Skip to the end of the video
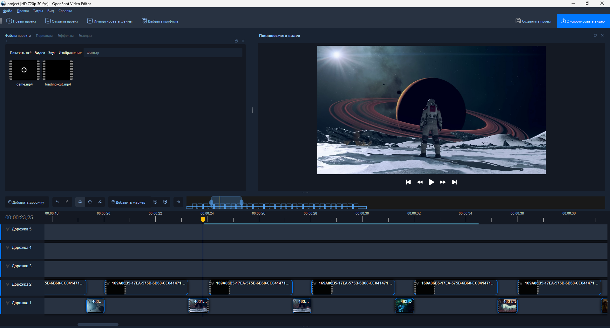This screenshot has width=610, height=328. pyautogui.click(x=454, y=182)
